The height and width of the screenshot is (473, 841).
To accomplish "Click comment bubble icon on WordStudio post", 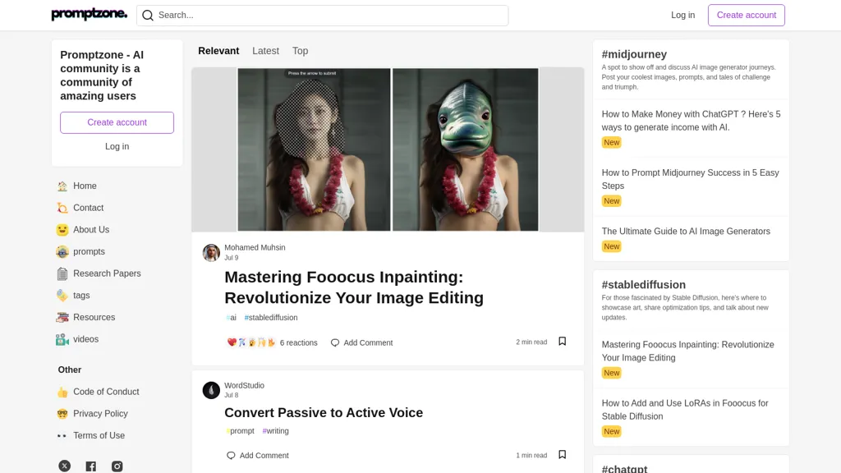I will click(x=231, y=455).
